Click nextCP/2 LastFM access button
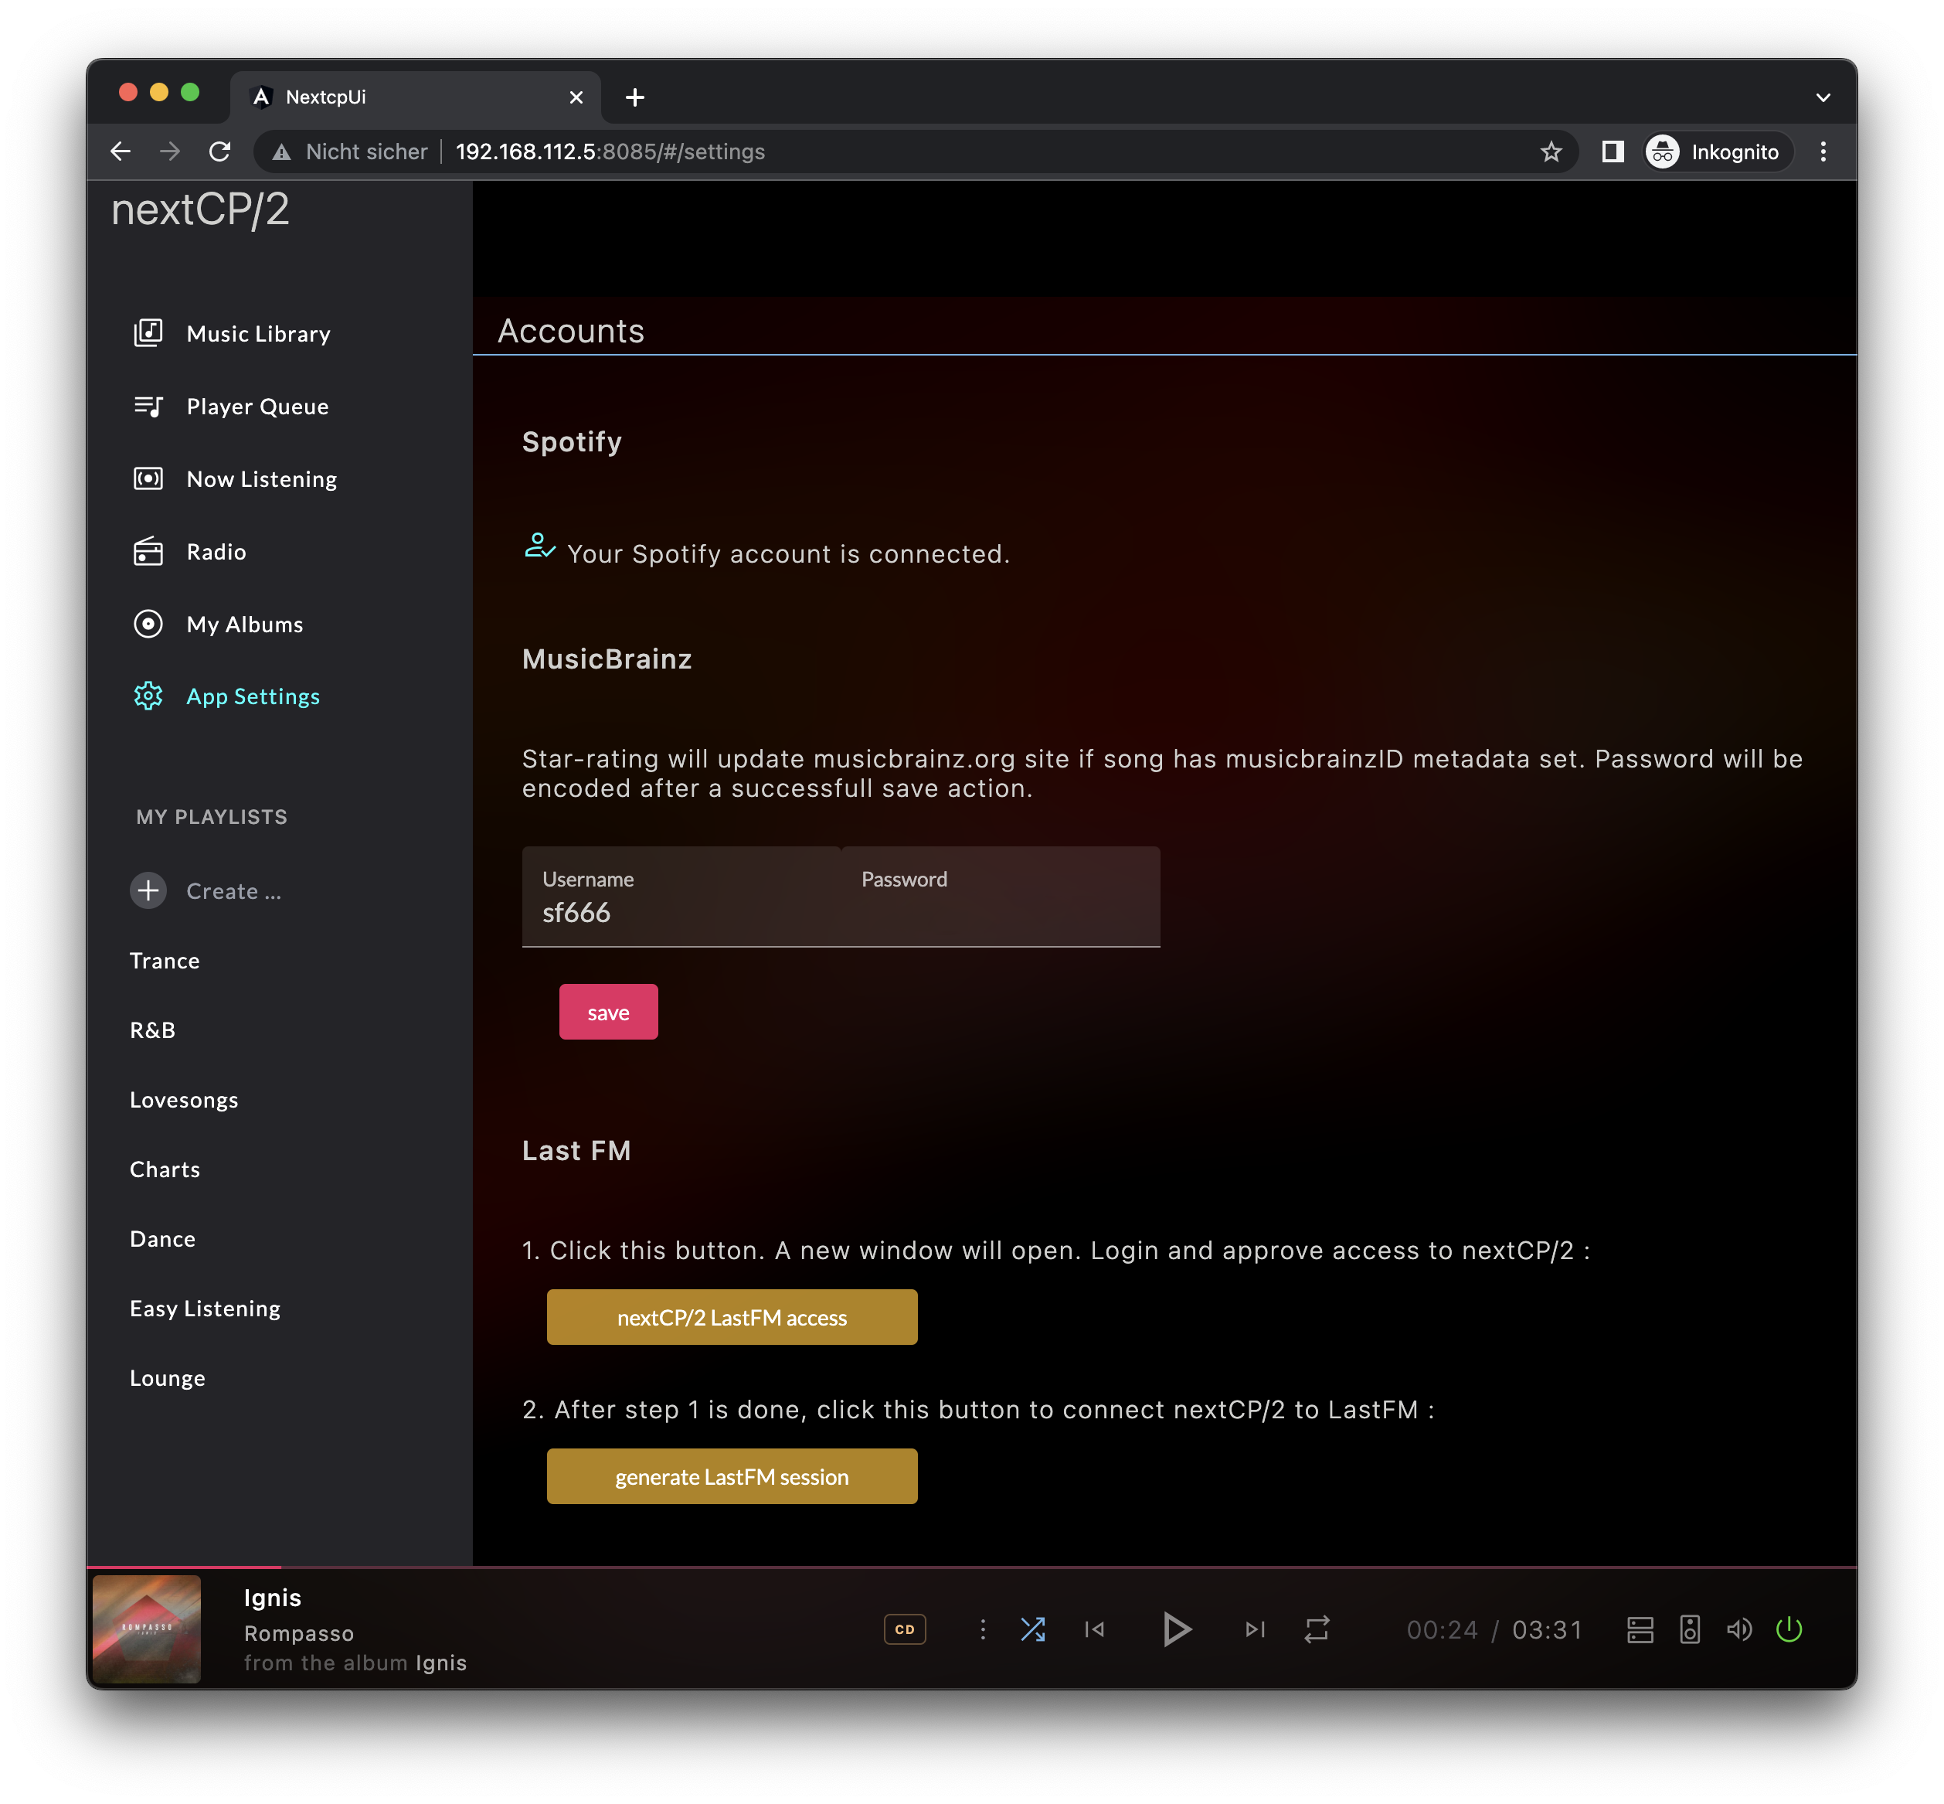Viewport: 1944px width, 1804px height. [732, 1318]
